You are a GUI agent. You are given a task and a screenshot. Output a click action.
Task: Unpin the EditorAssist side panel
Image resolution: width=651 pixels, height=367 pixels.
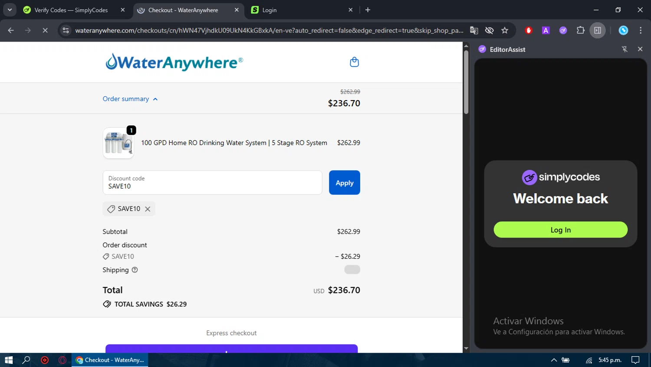(625, 49)
